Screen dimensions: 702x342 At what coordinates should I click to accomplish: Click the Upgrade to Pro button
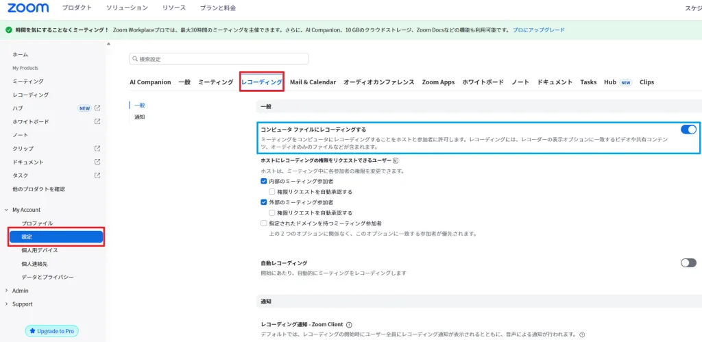point(52,331)
